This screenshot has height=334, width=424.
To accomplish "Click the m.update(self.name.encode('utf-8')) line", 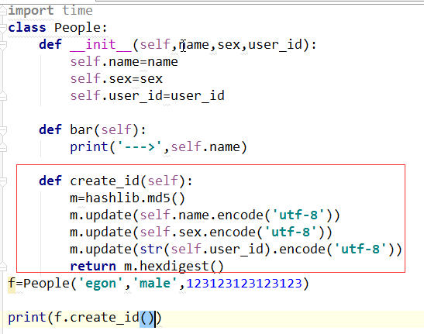I will tap(205, 215).
